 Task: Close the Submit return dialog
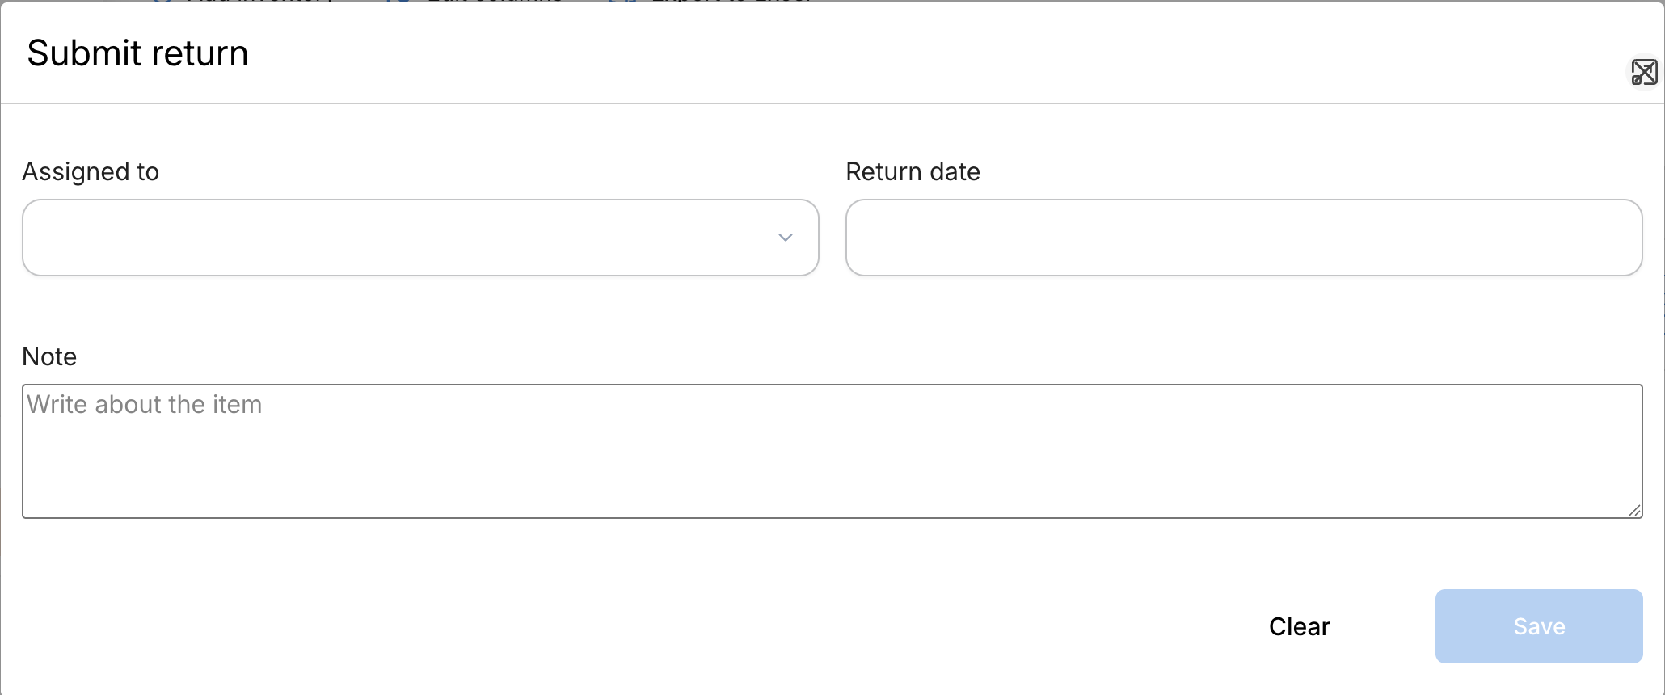(1643, 73)
